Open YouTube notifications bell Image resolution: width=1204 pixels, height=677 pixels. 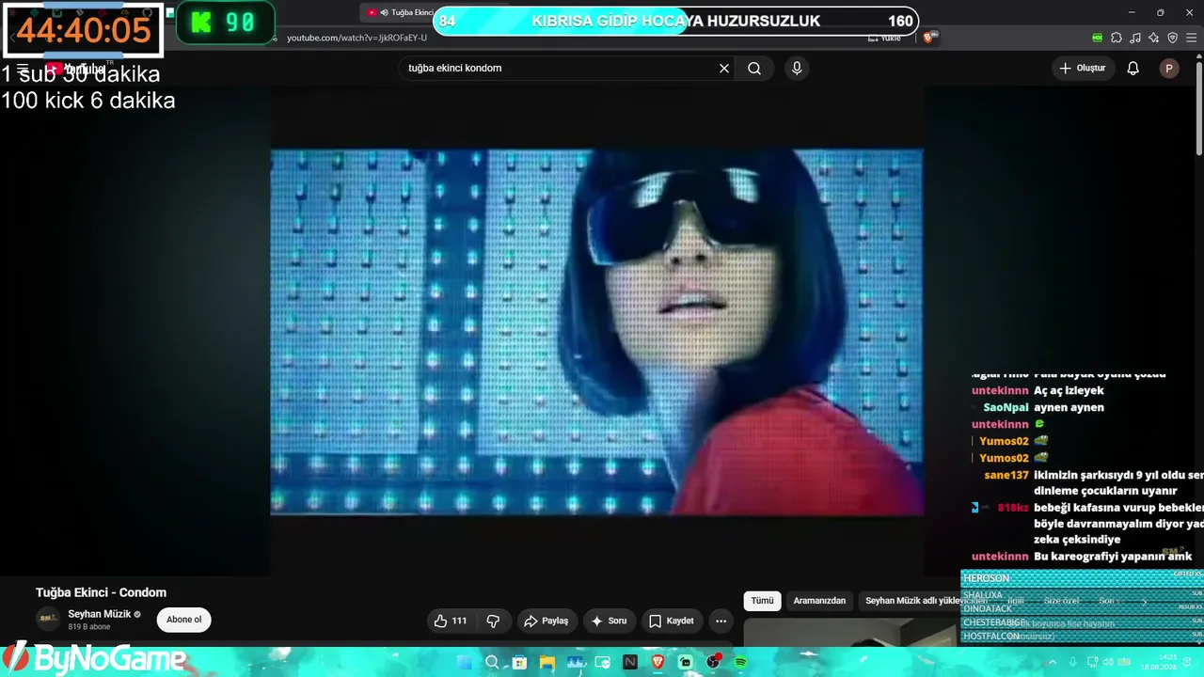(1133, 68)
